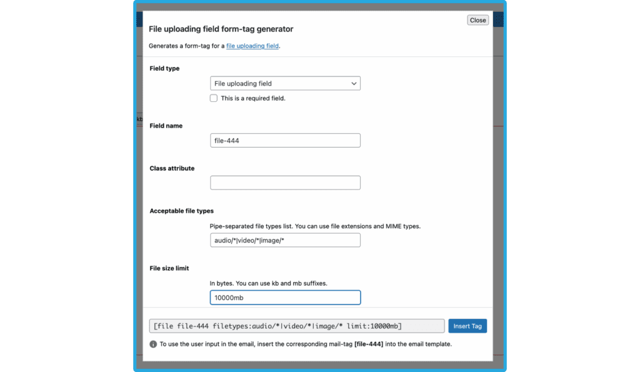Image resolution: width=640 pixels, height=372 pixels.
Task: Focus the Field name input containing file-444
Action: pyautogui.click(x=285, y=141)
